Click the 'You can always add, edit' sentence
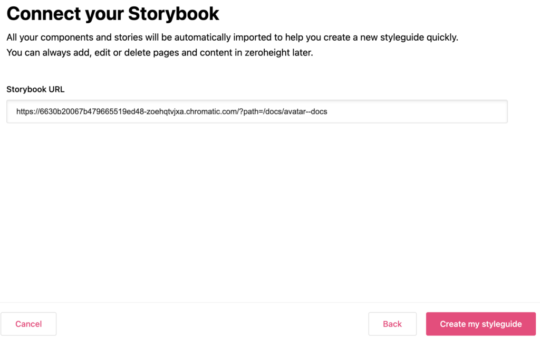The width and height of the screenshot is (540, 338). pos(160,53)
